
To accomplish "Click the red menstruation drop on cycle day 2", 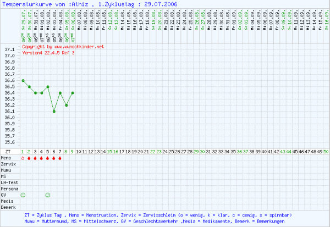I will tap(29, 158).
